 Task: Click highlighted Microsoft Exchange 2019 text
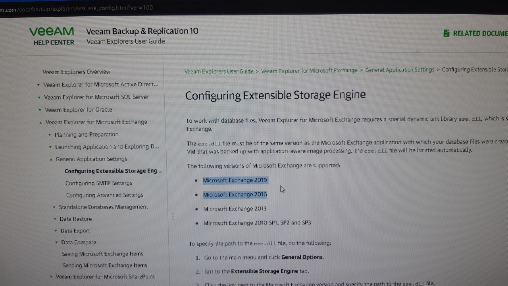(x=235, y=180)
